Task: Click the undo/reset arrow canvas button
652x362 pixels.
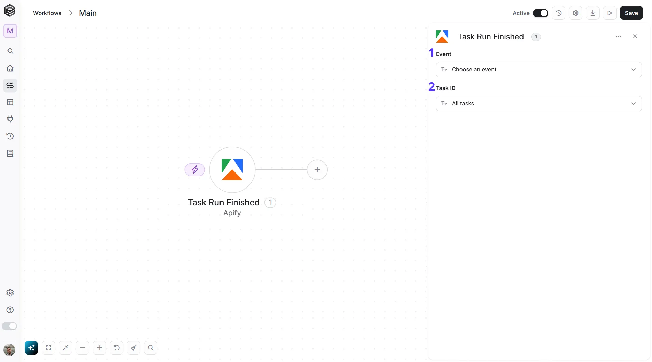Action: click(x=117, y=348)
